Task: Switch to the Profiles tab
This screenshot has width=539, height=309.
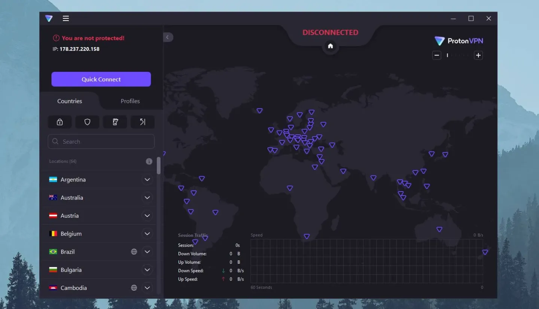Action: pyautogui.click(x=130, y=101)
